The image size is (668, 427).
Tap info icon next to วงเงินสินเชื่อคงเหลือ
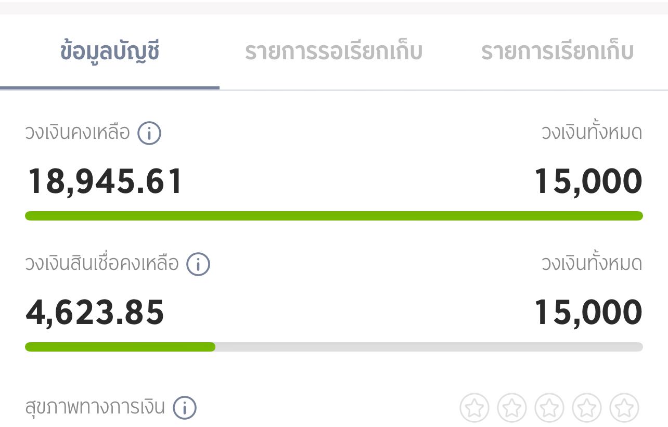(198, 264)
